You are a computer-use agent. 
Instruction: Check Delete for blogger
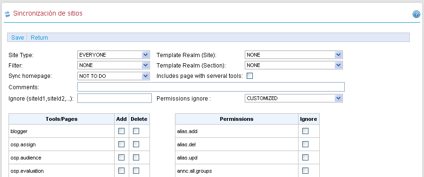(136, 131)
